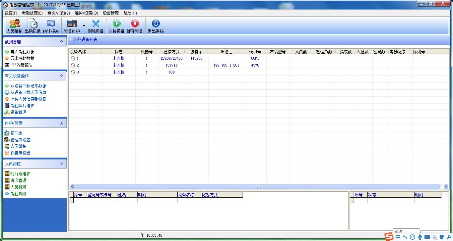Open 考勤处理(E) menu
Image resolution: width=453 pixels, height=241 pixels.
pos(32,13)
